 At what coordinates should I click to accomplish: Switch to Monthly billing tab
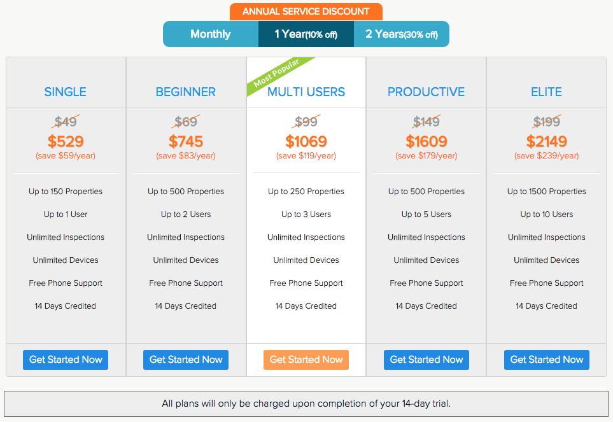pyautogui.click(x=211, y=34)
